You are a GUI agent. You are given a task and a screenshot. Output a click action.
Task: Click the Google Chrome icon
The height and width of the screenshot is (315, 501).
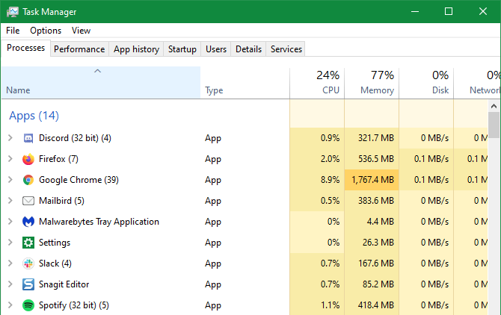(x=28, y=180)
